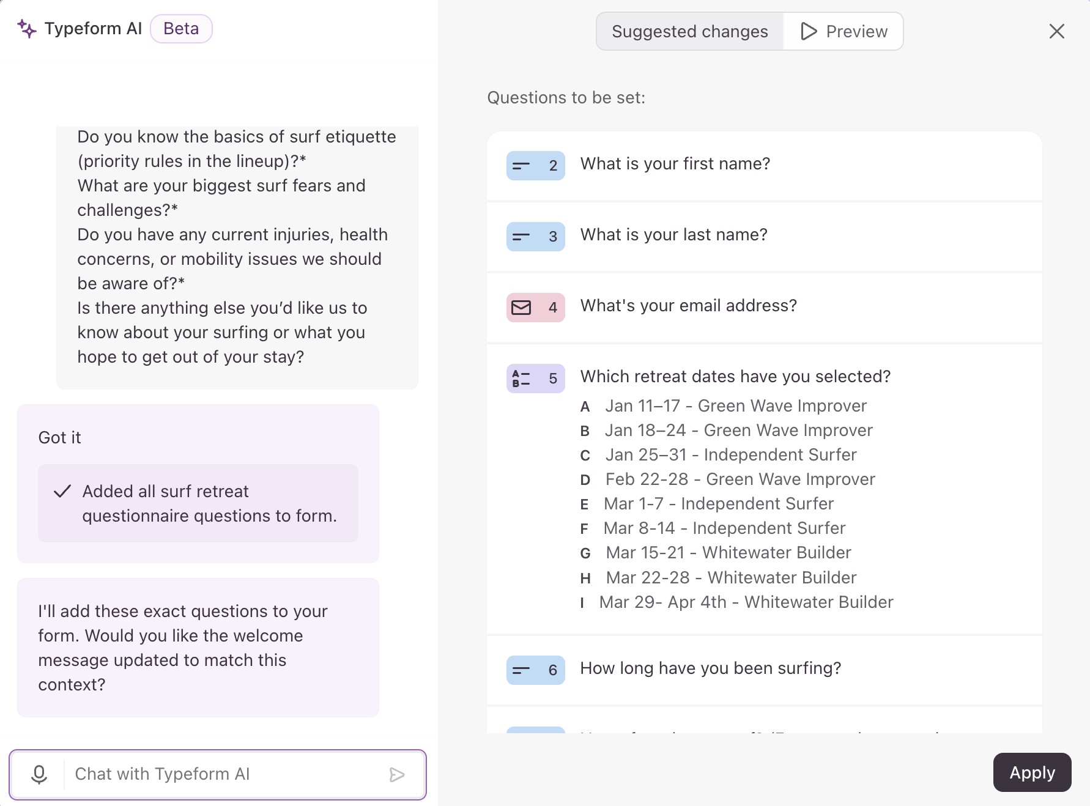Select the Mar 15-21 Whitewater Builder option
The height and width of the screenshot is (806, 1090).
click(x=728, y=553)
